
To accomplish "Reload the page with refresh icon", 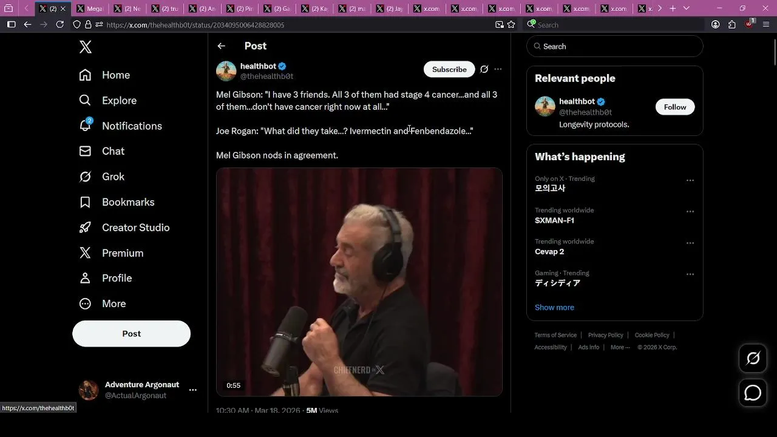I will [59, 24].
